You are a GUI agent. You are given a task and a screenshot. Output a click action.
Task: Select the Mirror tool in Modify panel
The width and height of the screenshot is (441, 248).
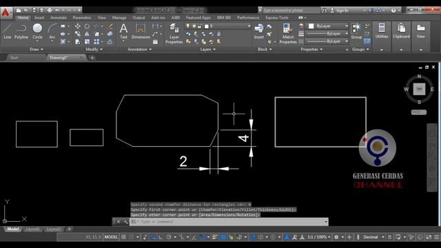click(87, 34)
